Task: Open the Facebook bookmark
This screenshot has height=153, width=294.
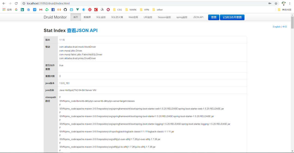Action: (53, 10)
